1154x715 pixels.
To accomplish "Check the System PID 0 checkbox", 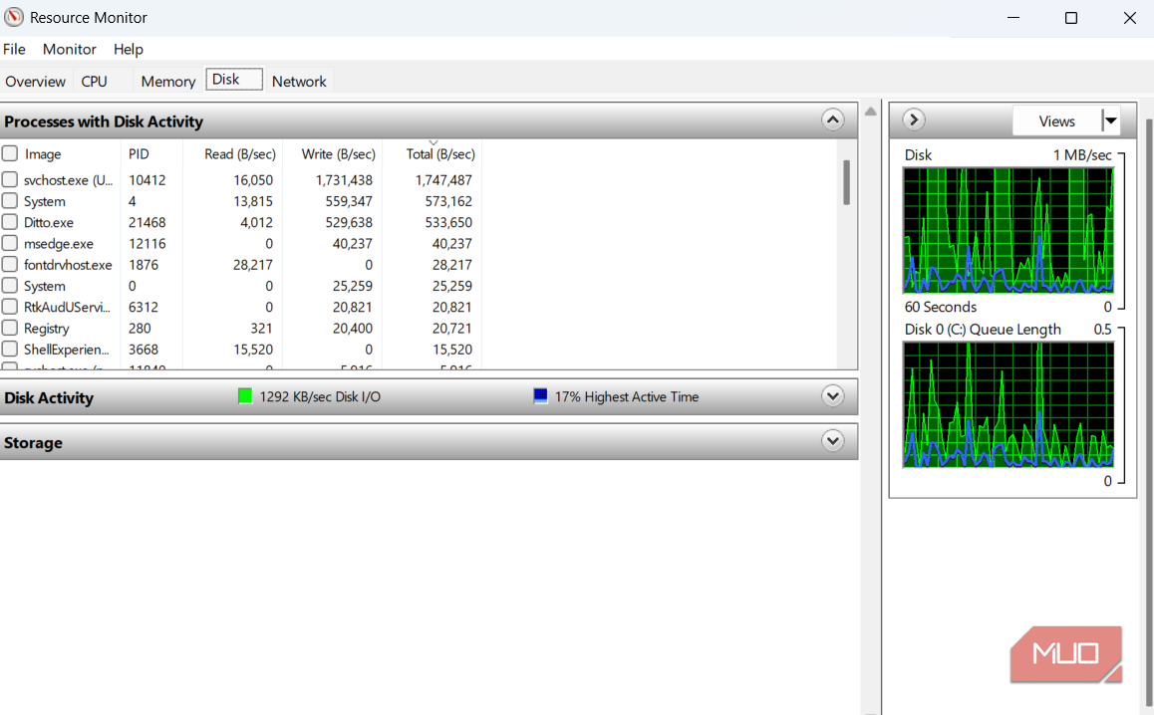I will 10,286.
